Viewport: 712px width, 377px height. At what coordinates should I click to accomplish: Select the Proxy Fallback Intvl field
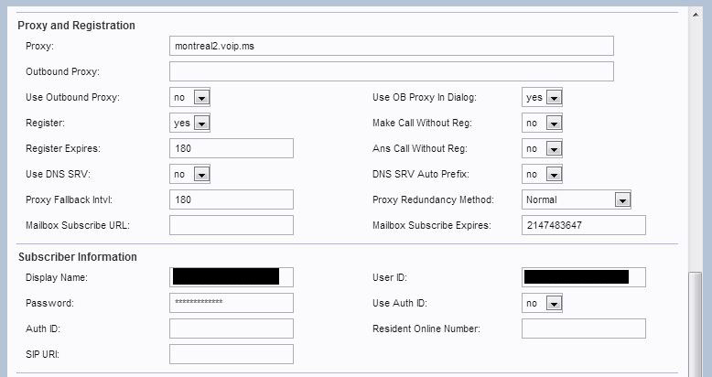click(231, 199)
